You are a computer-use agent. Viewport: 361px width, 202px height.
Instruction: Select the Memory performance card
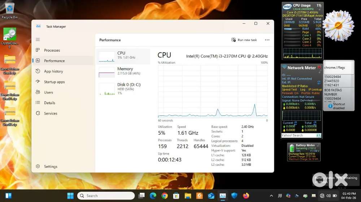[x=123, y=72]
